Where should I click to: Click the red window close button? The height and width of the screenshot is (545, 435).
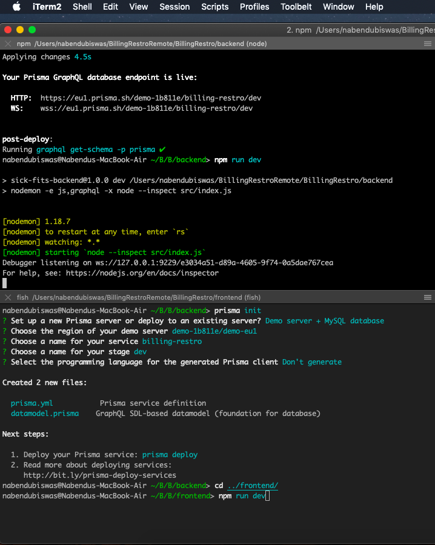click(x=8, y=30)
